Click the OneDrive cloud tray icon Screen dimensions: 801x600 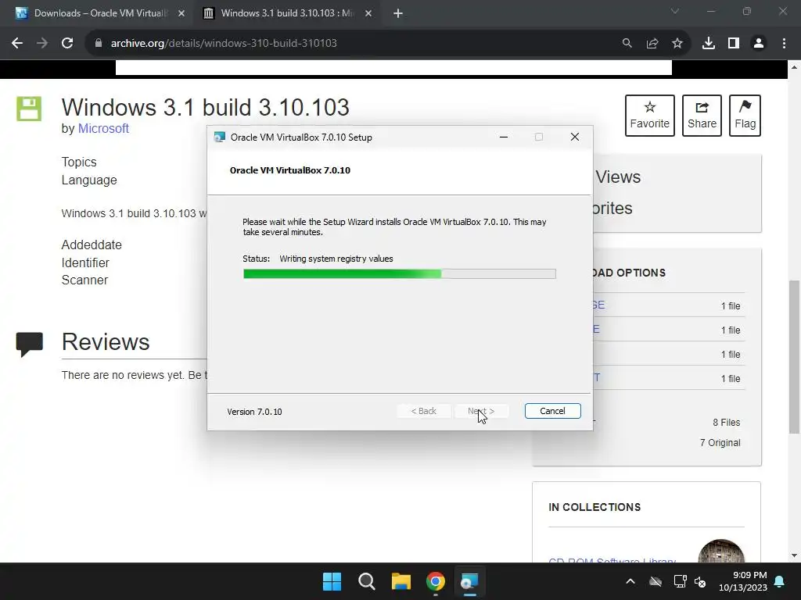[x=656, y=581]
